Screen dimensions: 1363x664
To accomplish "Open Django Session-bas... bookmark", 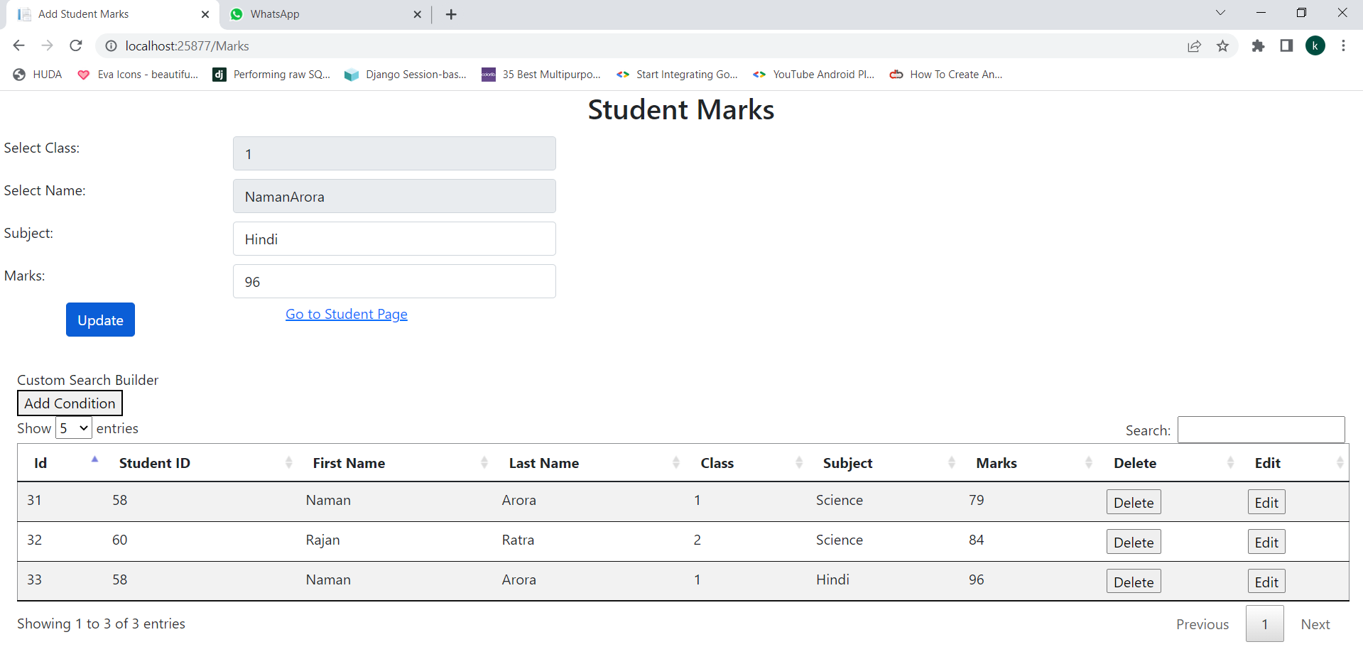I will click(405, 75).
